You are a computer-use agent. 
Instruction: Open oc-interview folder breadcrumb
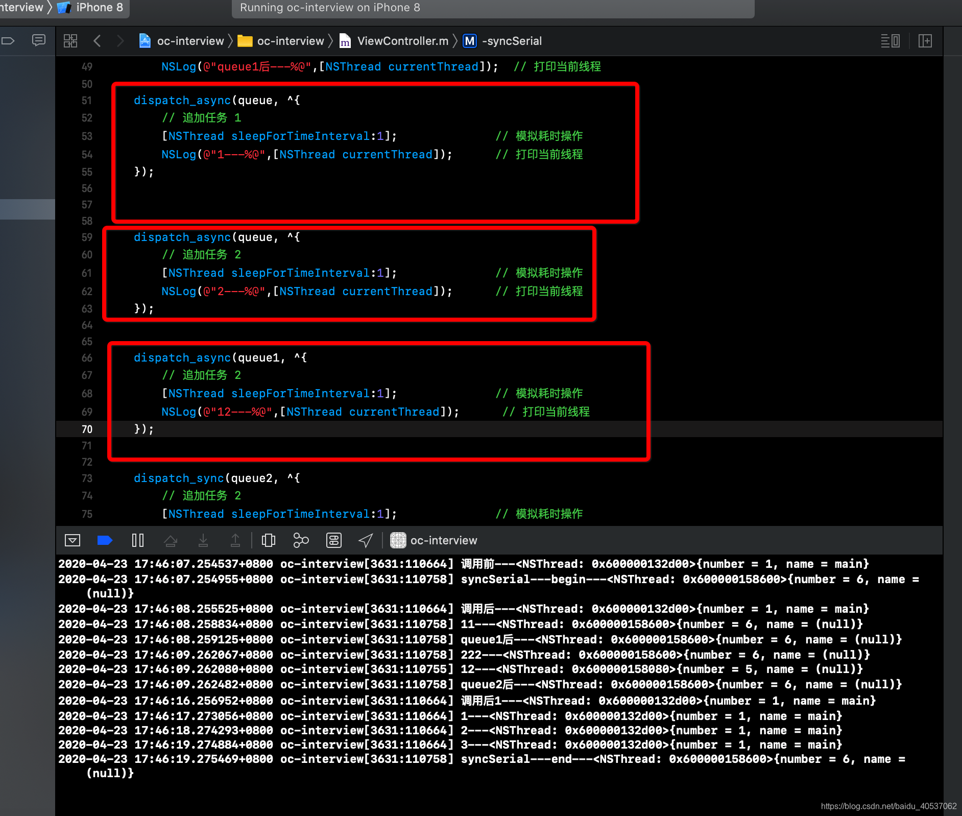click(x=281, y=41)
